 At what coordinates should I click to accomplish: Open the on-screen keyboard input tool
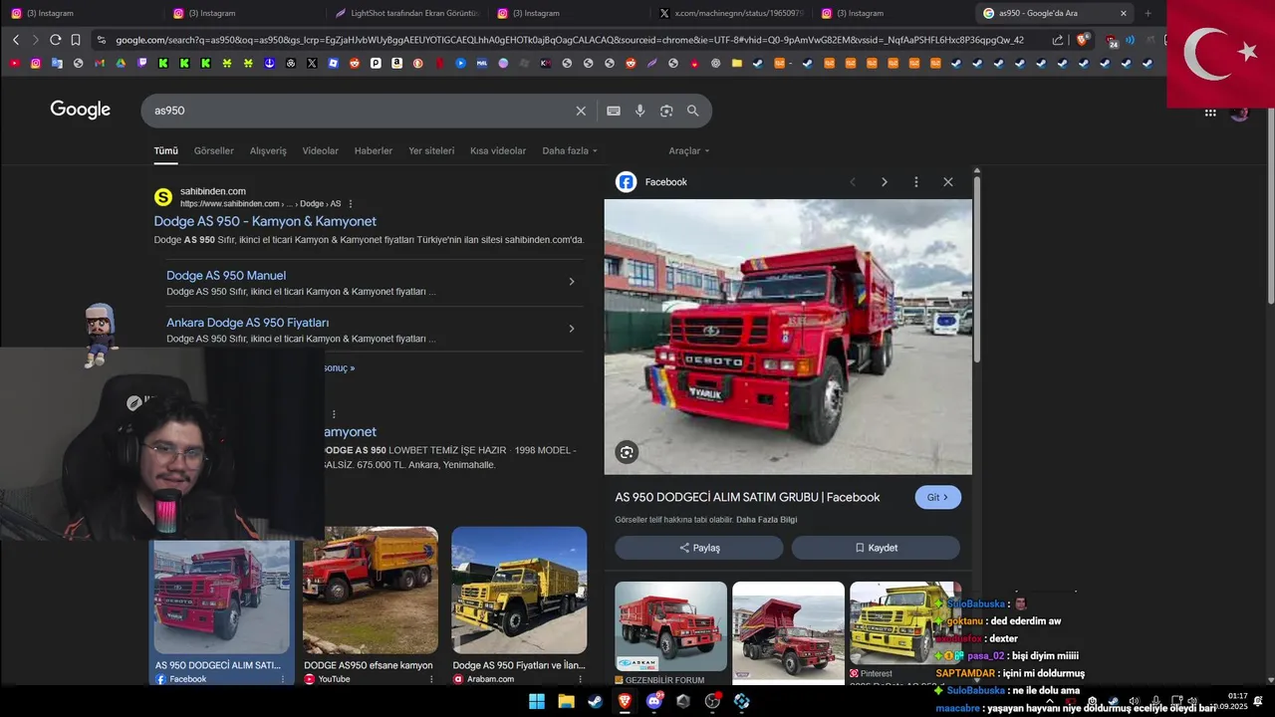[614, 111]
